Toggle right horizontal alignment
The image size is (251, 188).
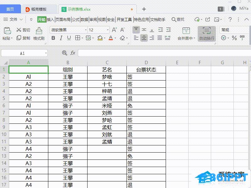coord(152,38)
